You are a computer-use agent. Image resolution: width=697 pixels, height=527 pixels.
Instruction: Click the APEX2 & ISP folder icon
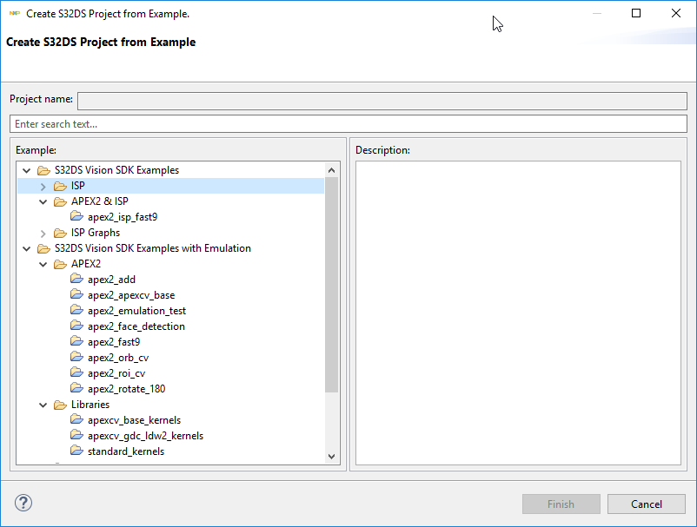click(x=60, y=201)
